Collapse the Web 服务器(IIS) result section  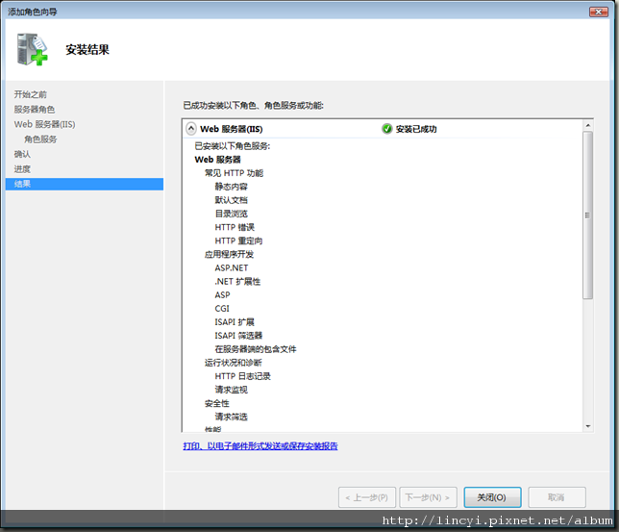click(x=191, y=129)
